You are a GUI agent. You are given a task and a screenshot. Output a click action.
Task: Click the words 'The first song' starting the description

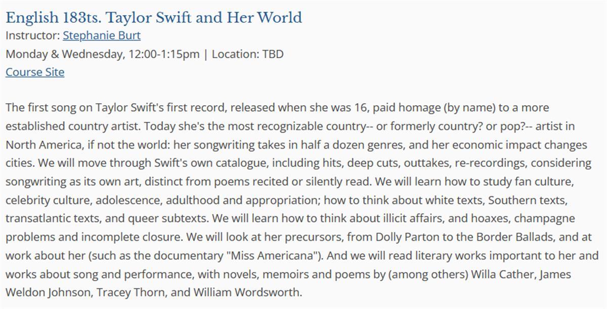coord(38,108)
